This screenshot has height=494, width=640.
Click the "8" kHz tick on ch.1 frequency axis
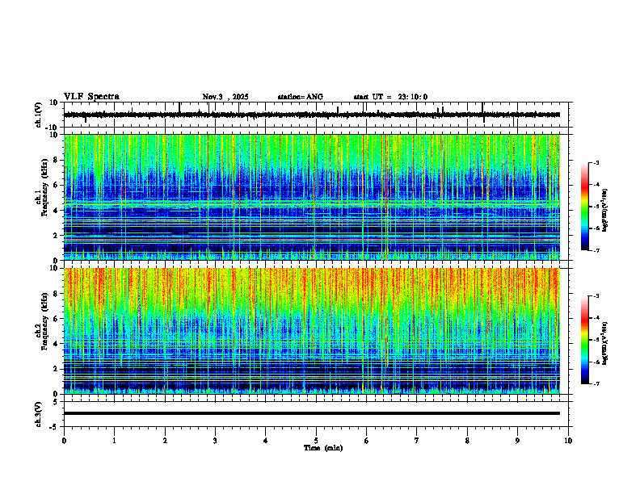click(x=56, y=160)
